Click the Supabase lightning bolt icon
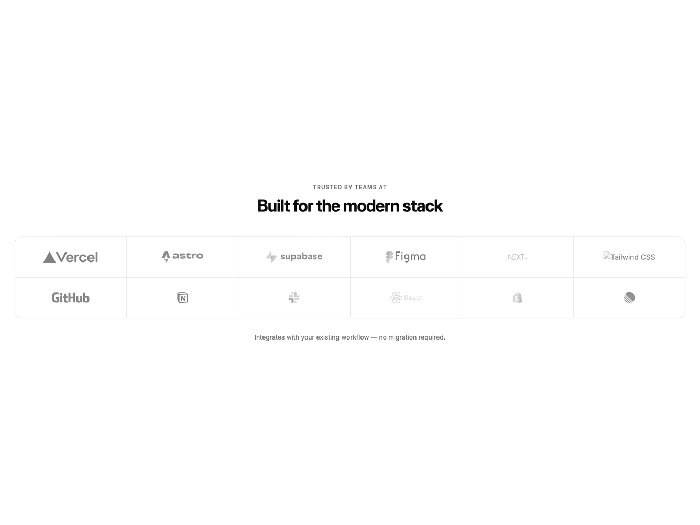This screenshot has height=525, width=700. click(271, 257)
